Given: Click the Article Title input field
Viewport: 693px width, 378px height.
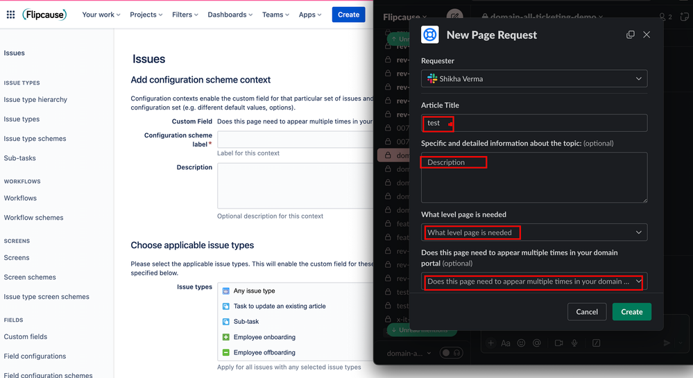Looking at the screenshot, I should pos(534,123).
